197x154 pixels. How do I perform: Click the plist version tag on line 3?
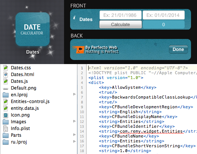[x=116, y=78]
